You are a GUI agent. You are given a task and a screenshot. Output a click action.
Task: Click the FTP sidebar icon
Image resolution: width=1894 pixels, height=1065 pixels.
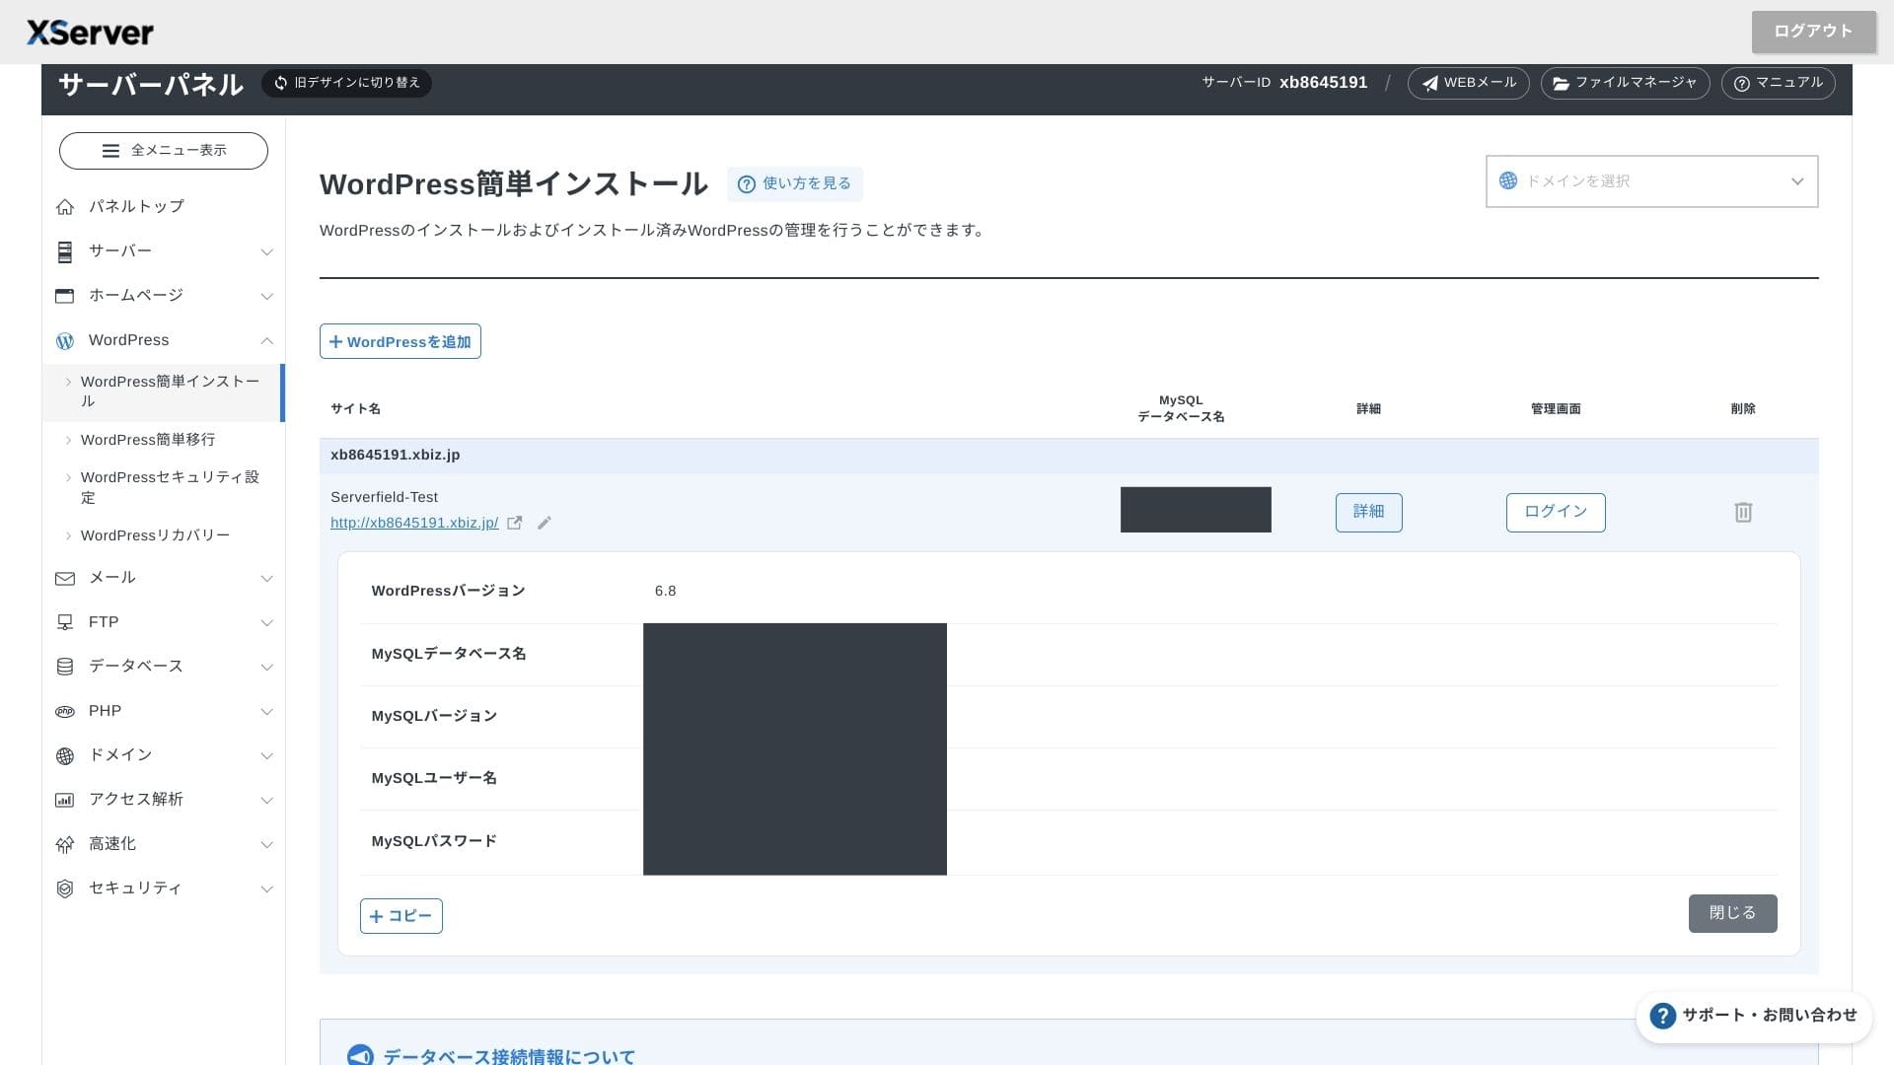pos(65,622)
